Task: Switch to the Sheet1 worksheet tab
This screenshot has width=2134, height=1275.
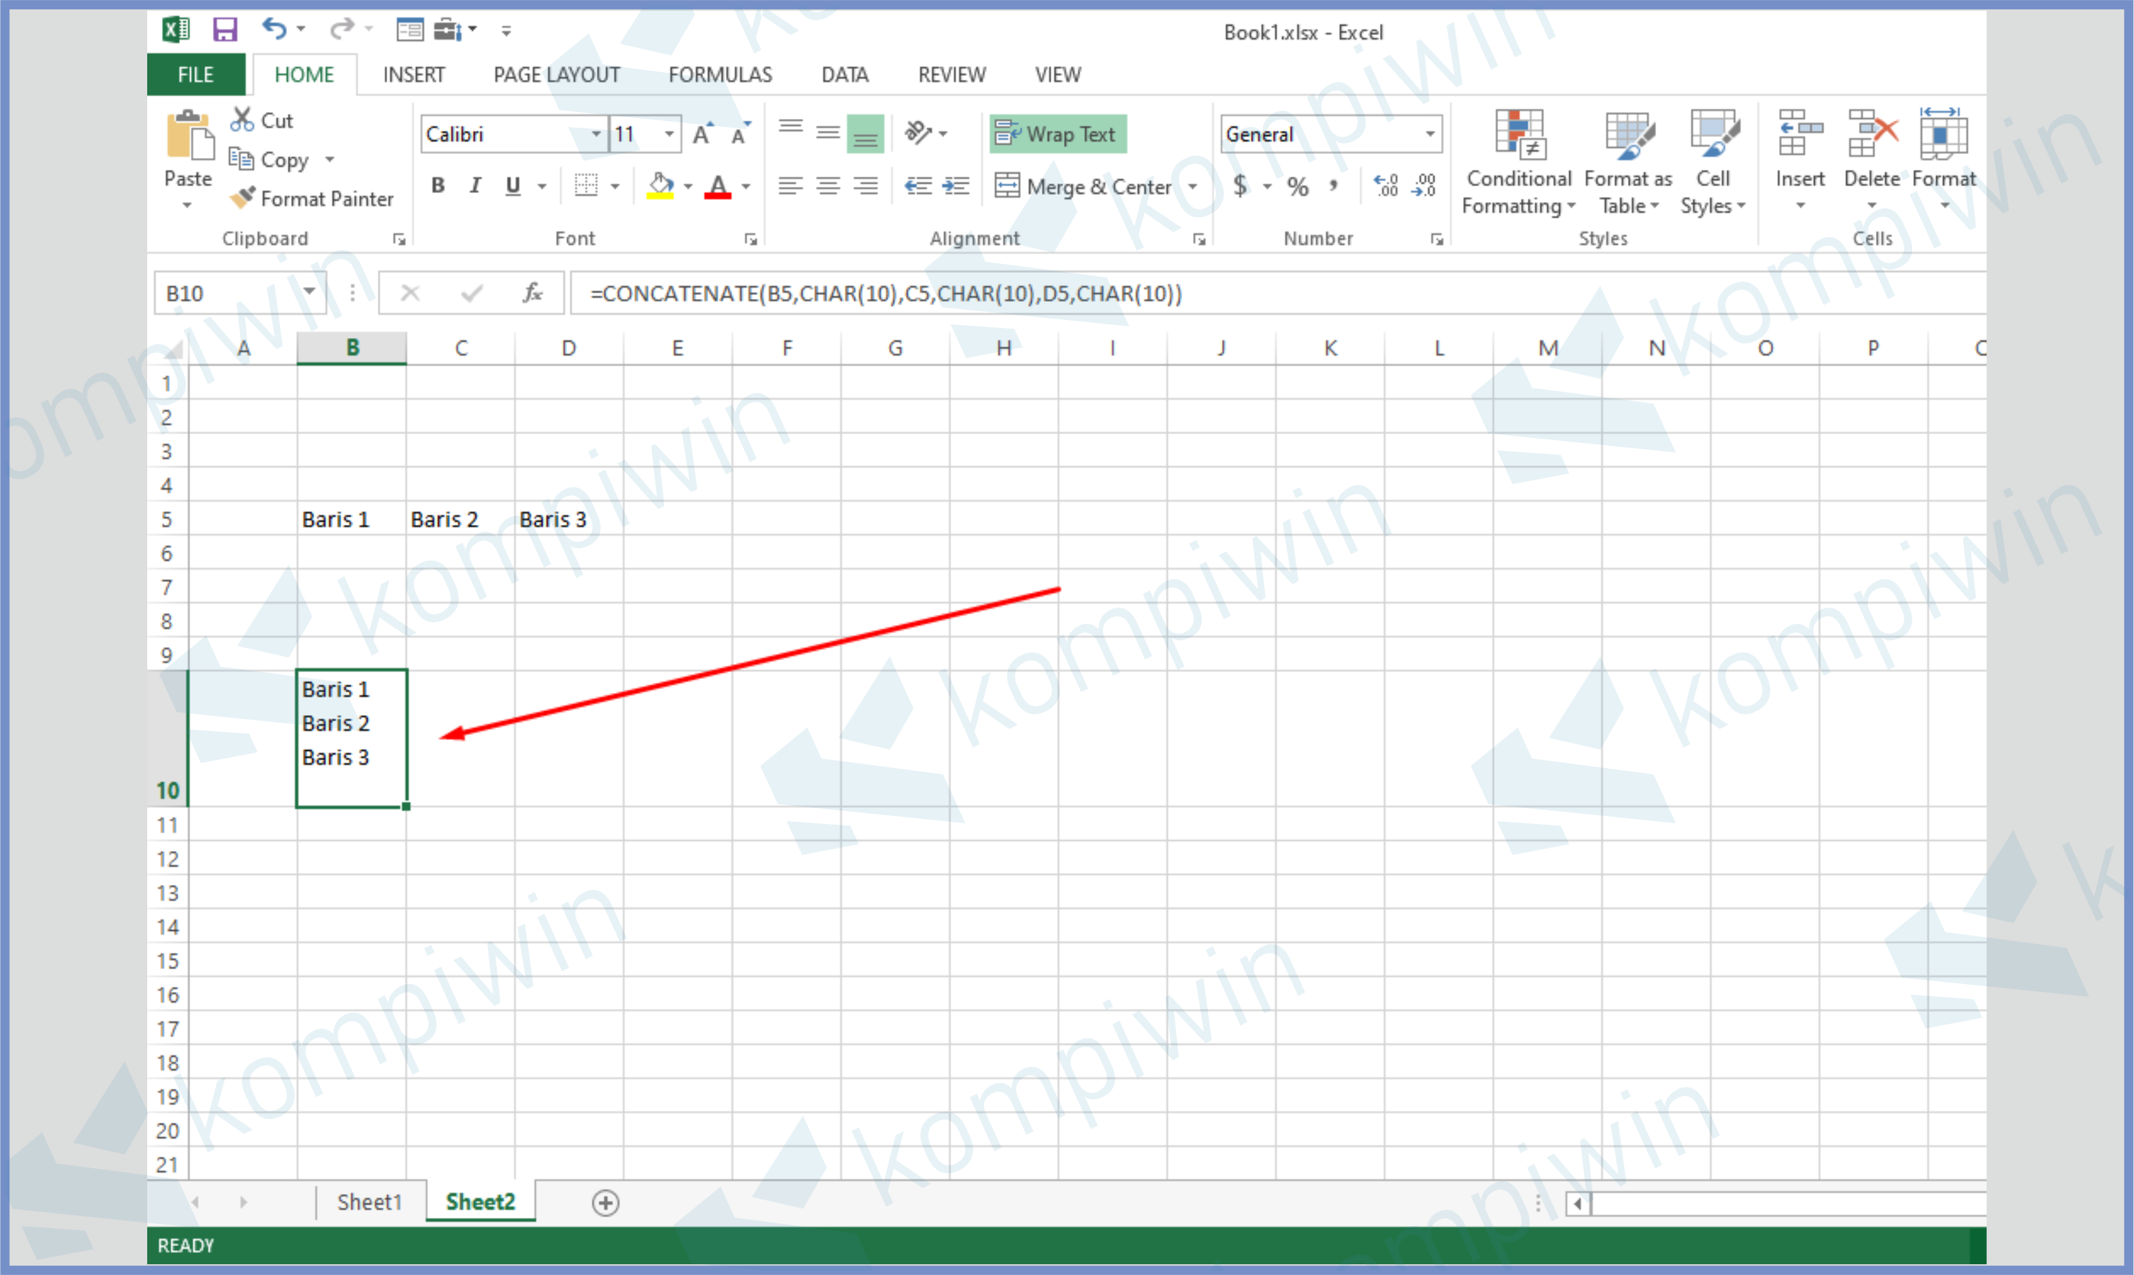Action: [370, 1202]
